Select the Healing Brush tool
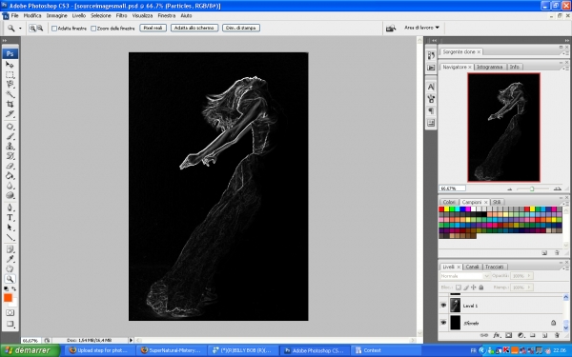This screenshot has height=357, width=572. tap(10, 127)
